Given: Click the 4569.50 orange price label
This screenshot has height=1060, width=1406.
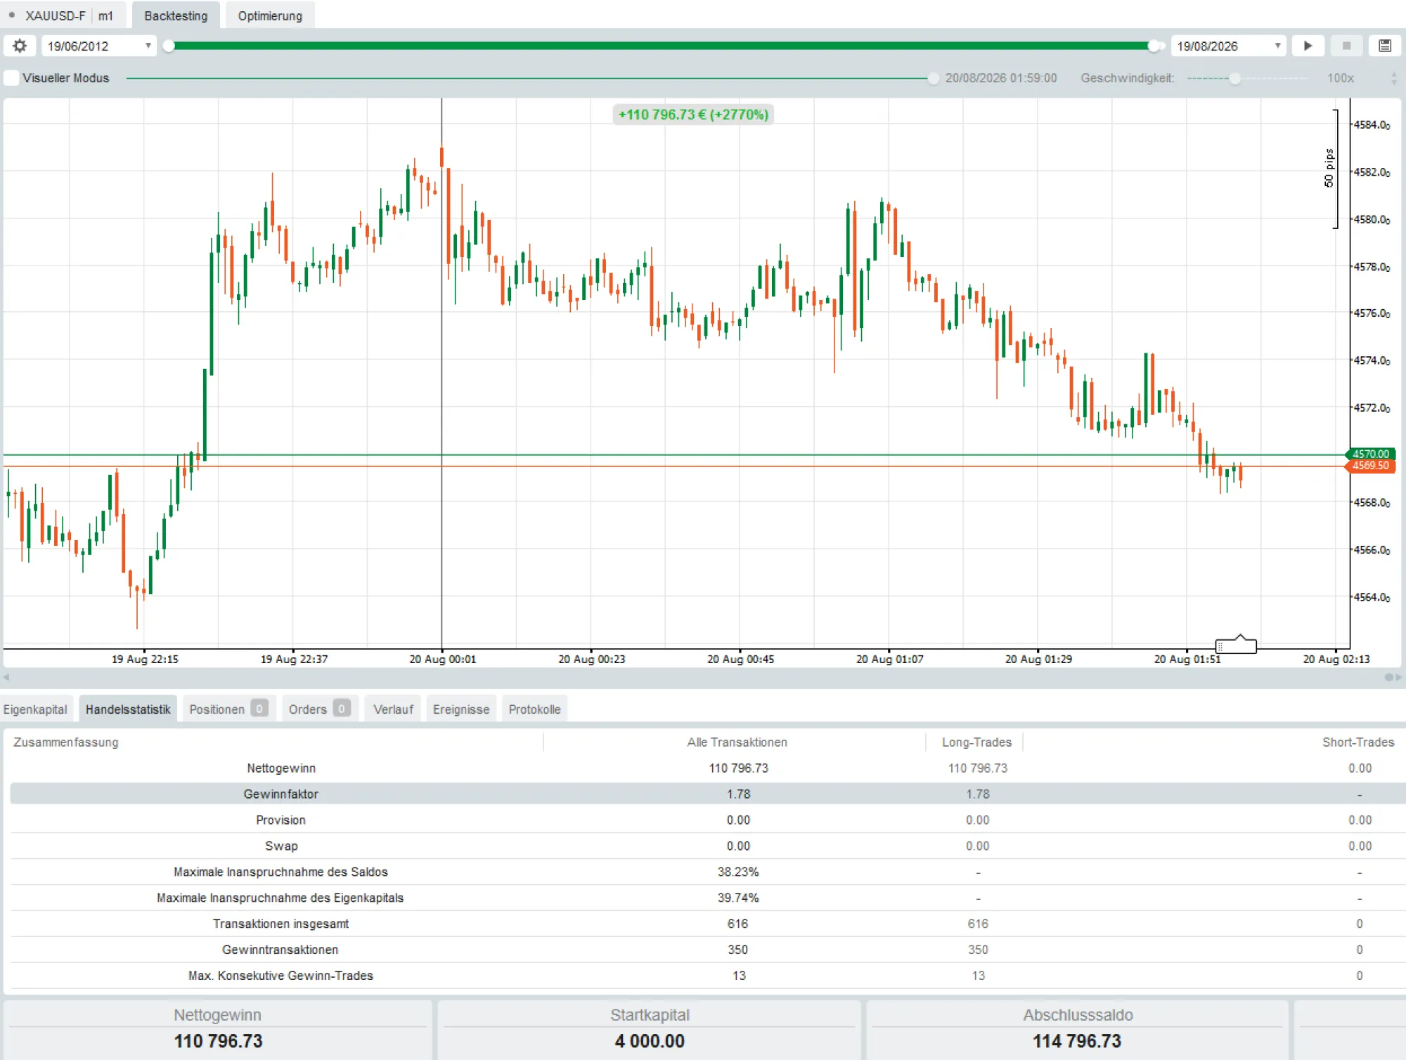Looking at the screenshot, I should (1370, 466).
